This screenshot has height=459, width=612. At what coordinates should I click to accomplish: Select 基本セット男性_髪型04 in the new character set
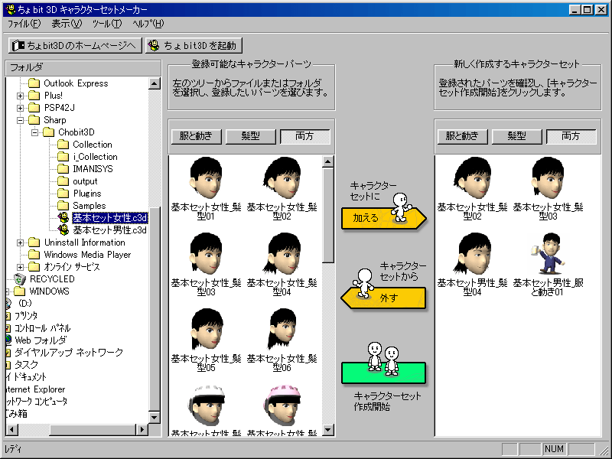[x=472, y=265]
